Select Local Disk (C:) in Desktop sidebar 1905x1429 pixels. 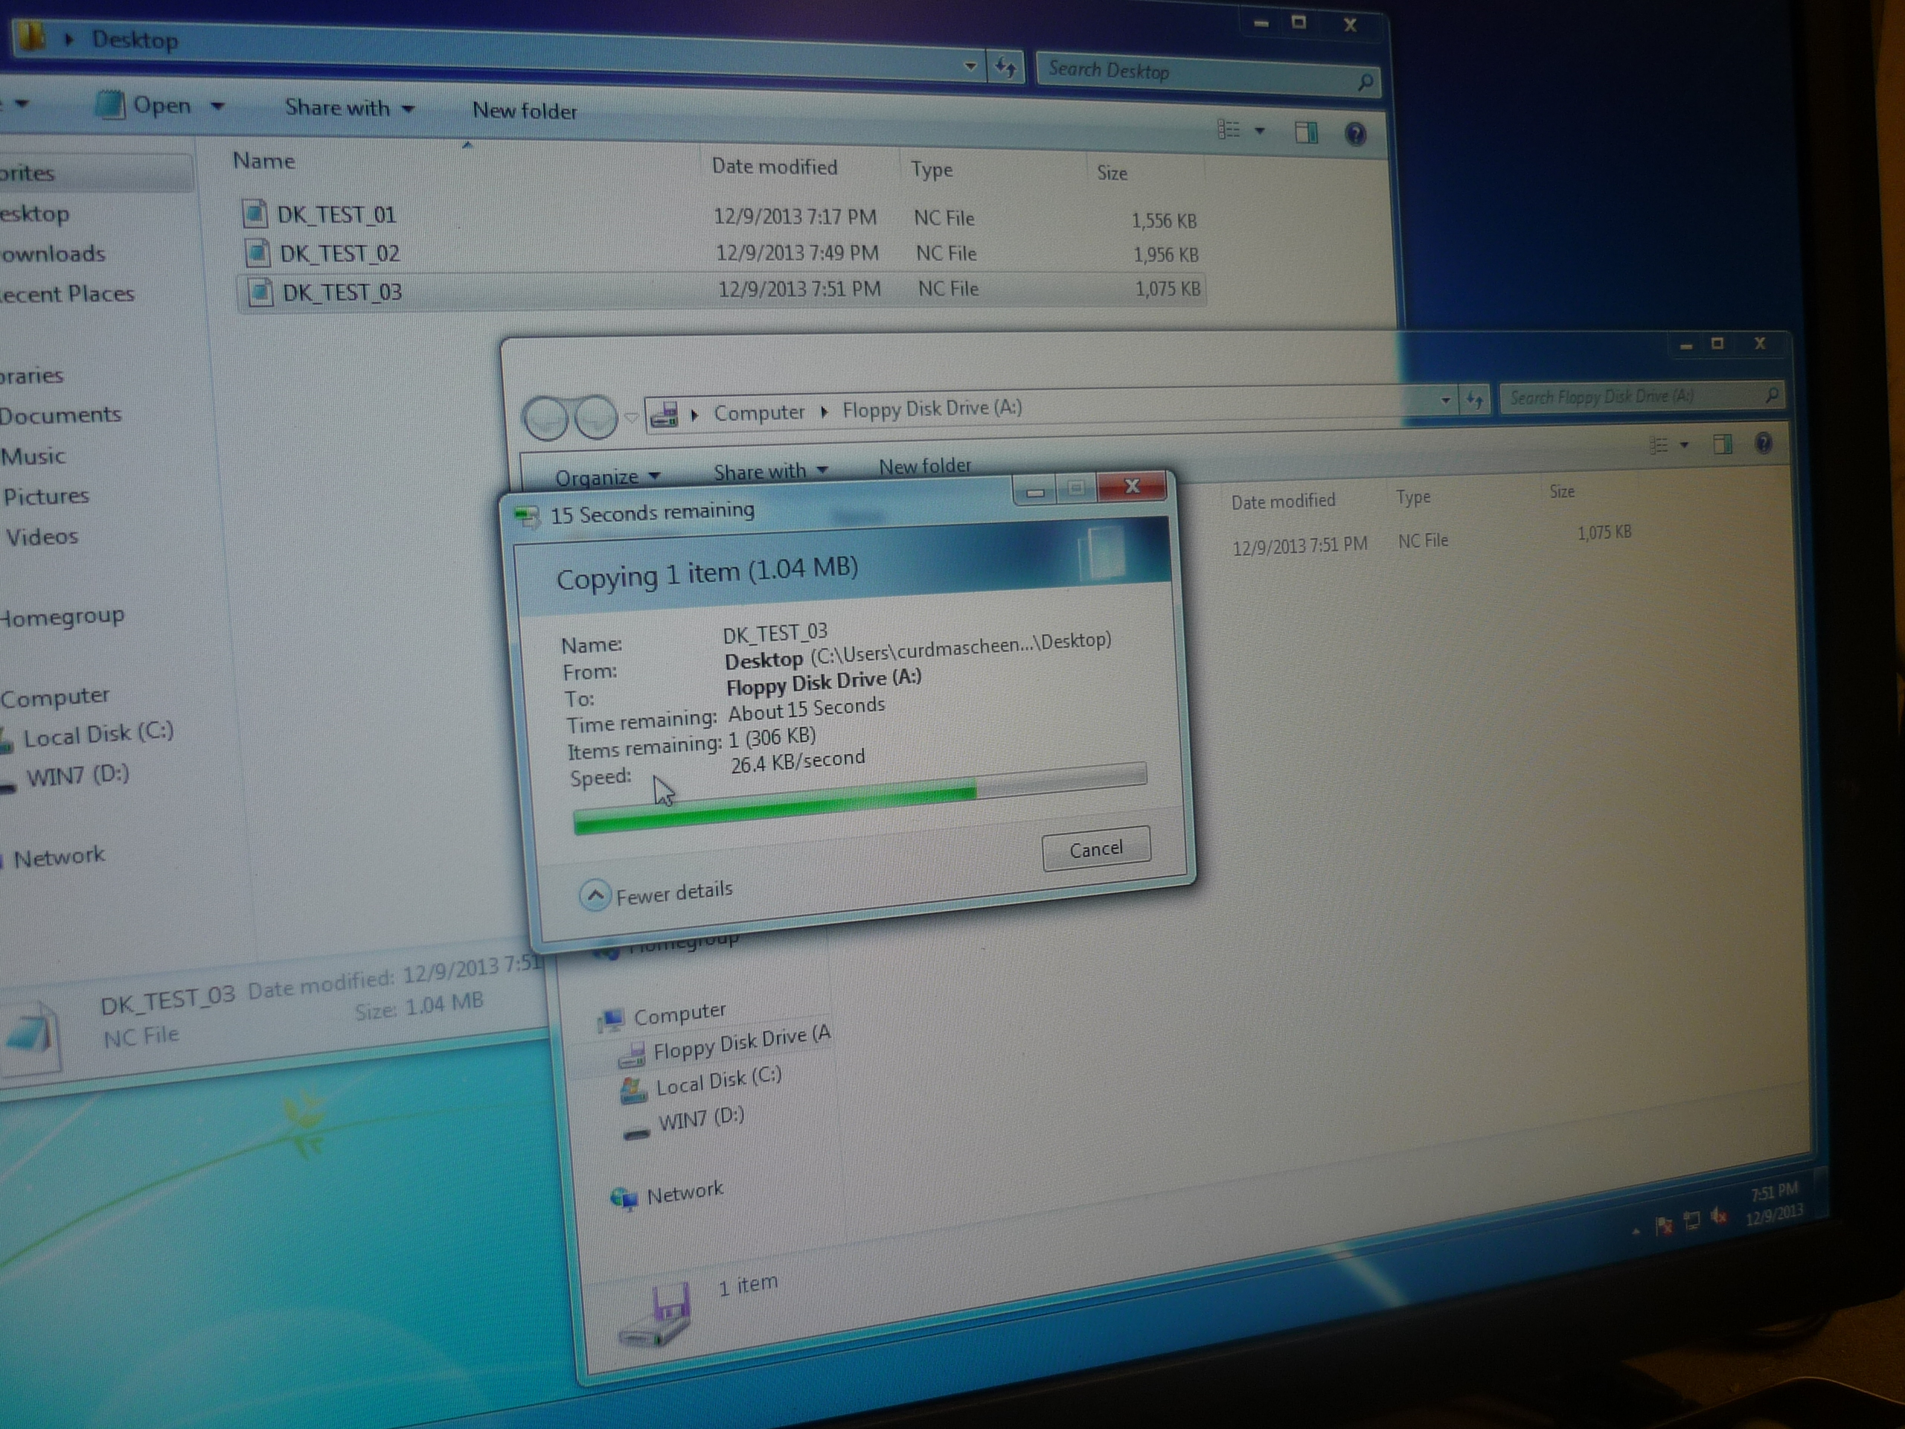point(97,734)
